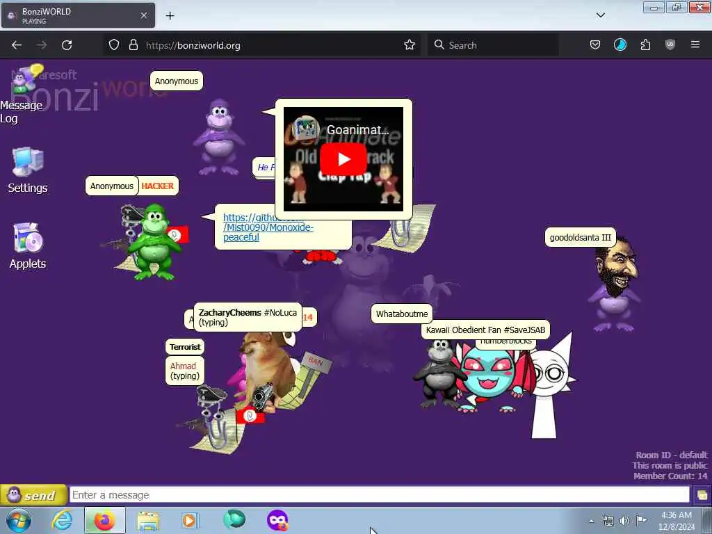Open the media player taskbar icon
712x534 pixels.
click(190, 520)
